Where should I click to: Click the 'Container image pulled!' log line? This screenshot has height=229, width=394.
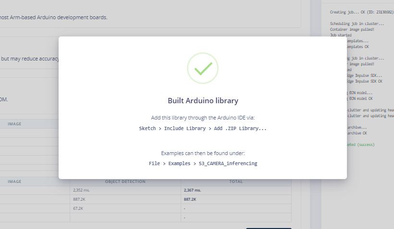(x=353, y=29)
